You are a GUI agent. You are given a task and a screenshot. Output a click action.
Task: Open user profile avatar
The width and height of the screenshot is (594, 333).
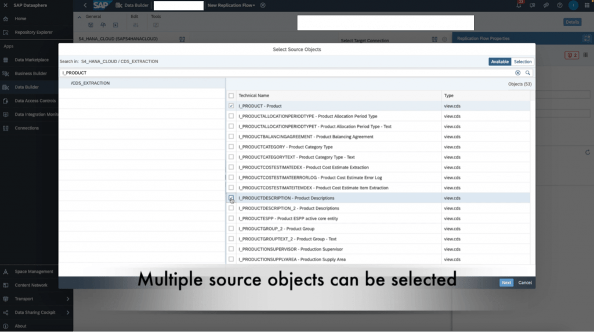[x=573, y=5]
